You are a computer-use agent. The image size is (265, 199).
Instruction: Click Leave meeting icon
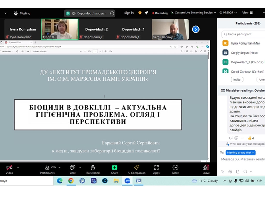206,169
